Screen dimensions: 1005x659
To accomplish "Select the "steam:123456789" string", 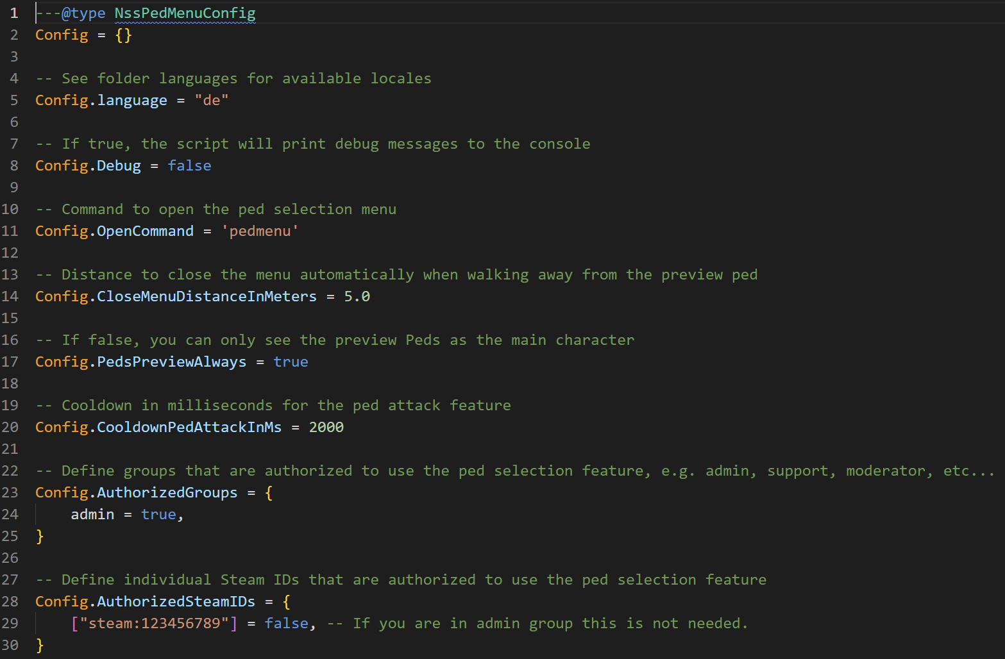I will [x=154, y=623].
